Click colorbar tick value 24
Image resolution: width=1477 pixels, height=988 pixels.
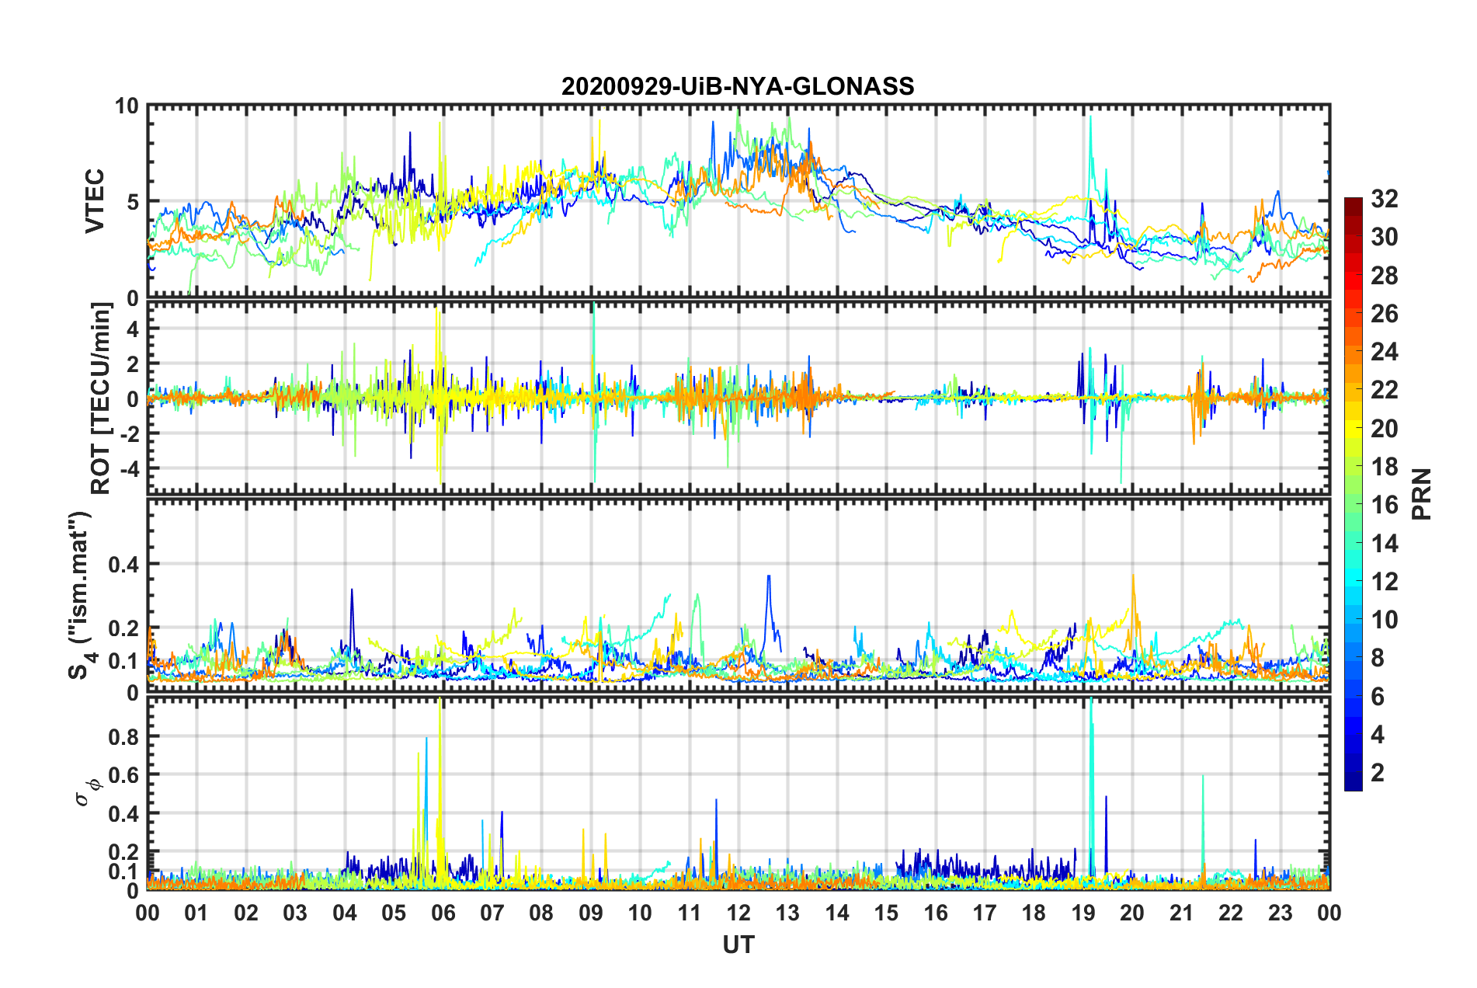(1384, 352)
